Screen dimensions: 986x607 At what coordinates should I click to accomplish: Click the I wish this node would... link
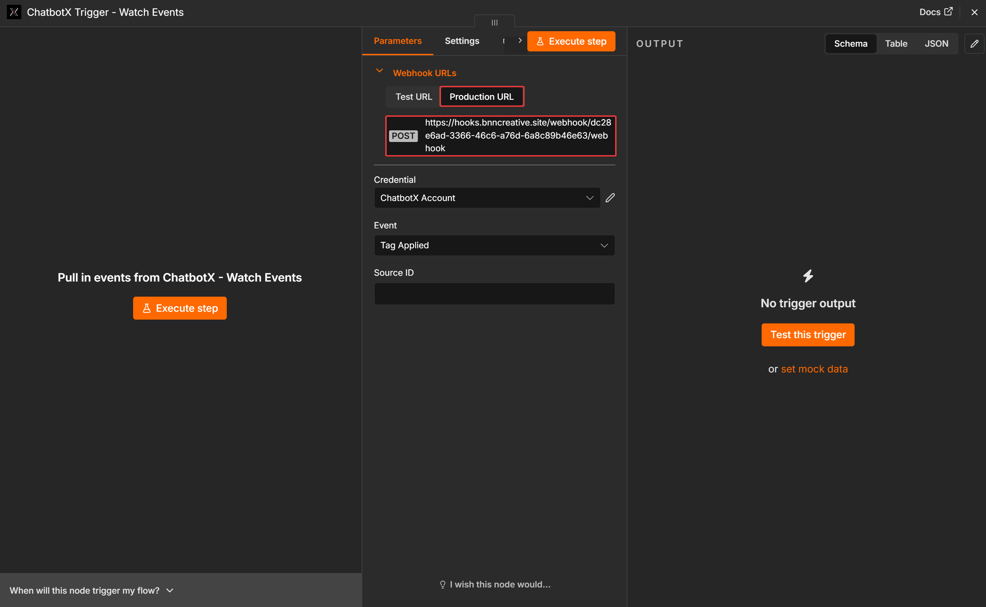495,584
